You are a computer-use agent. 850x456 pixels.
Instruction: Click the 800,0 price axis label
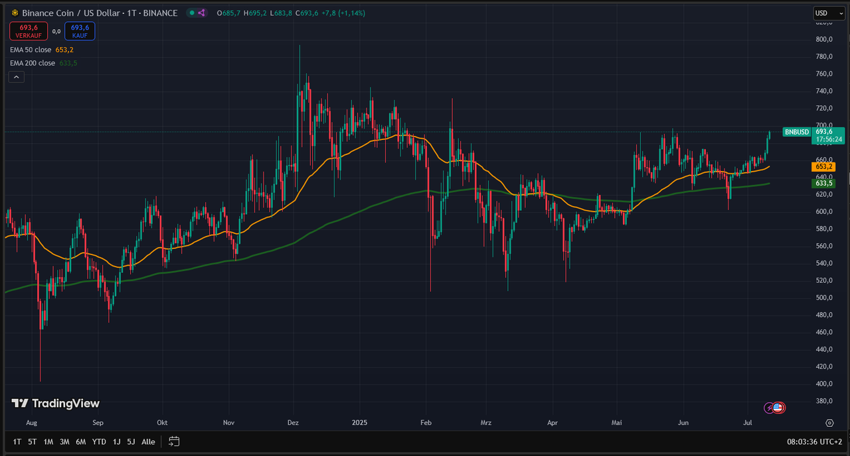[x=823, y=39]
